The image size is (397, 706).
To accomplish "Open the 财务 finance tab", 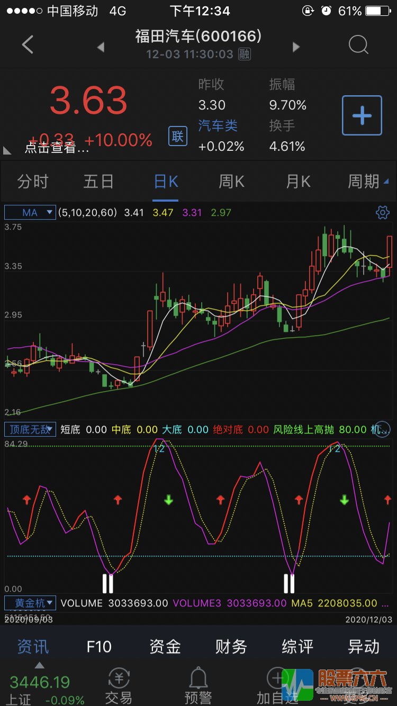I will coord(231,646).
